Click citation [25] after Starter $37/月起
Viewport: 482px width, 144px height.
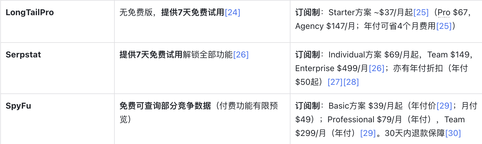tap(421, 12)
